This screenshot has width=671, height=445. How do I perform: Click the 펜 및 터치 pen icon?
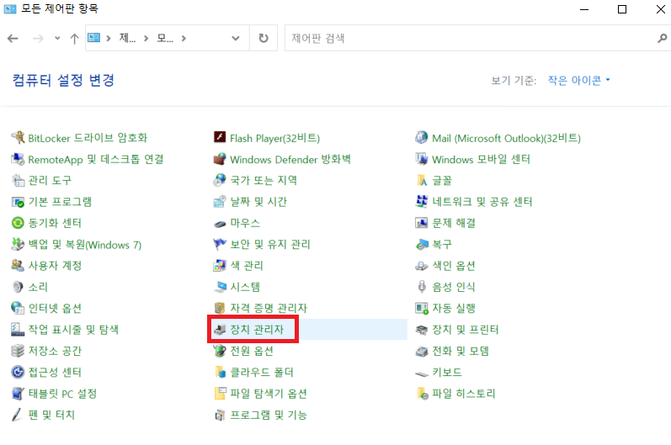click(18, 415)
